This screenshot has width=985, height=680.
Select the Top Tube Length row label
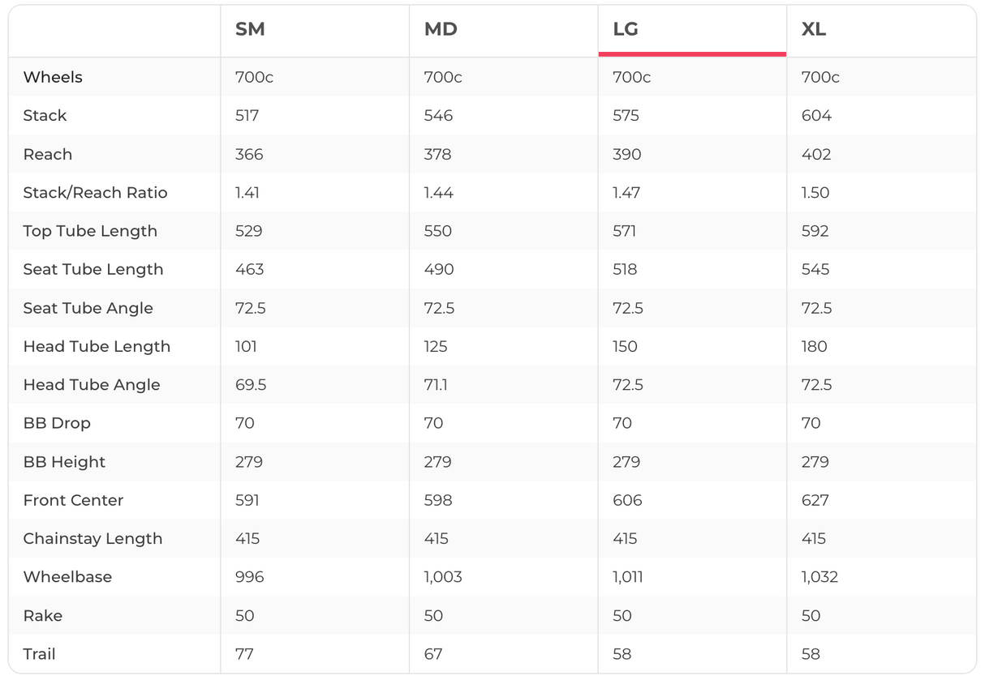[90, 231]
